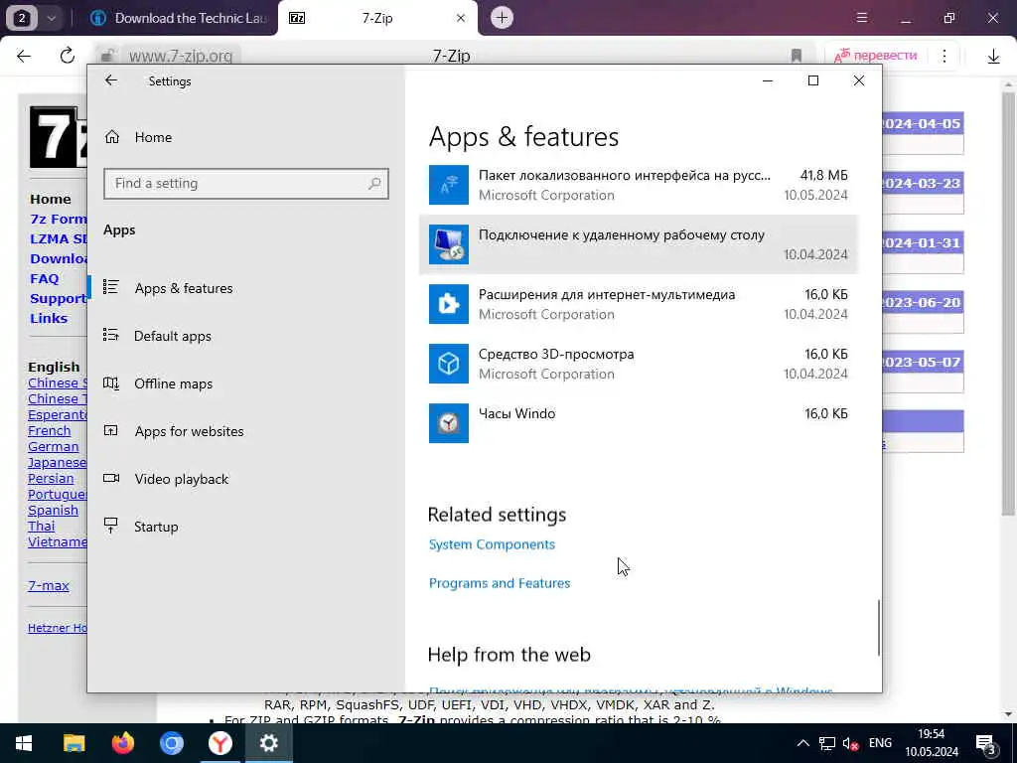Choose French language on 7-Zip page
The height and width of the screenshot is (763, 1017).
(50, 431)
